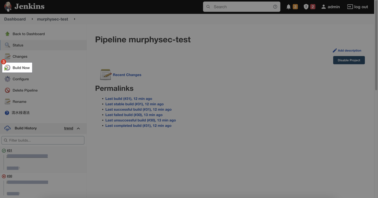Click the security warning shield icon

pos(306,7)
